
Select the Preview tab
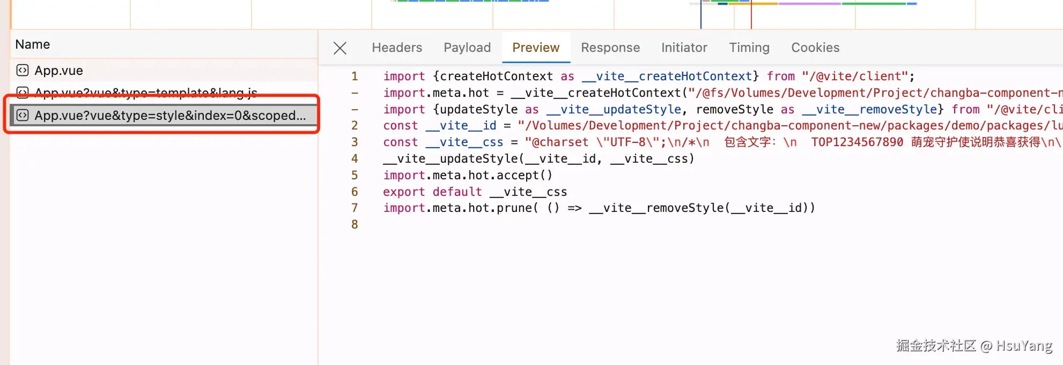536,48
